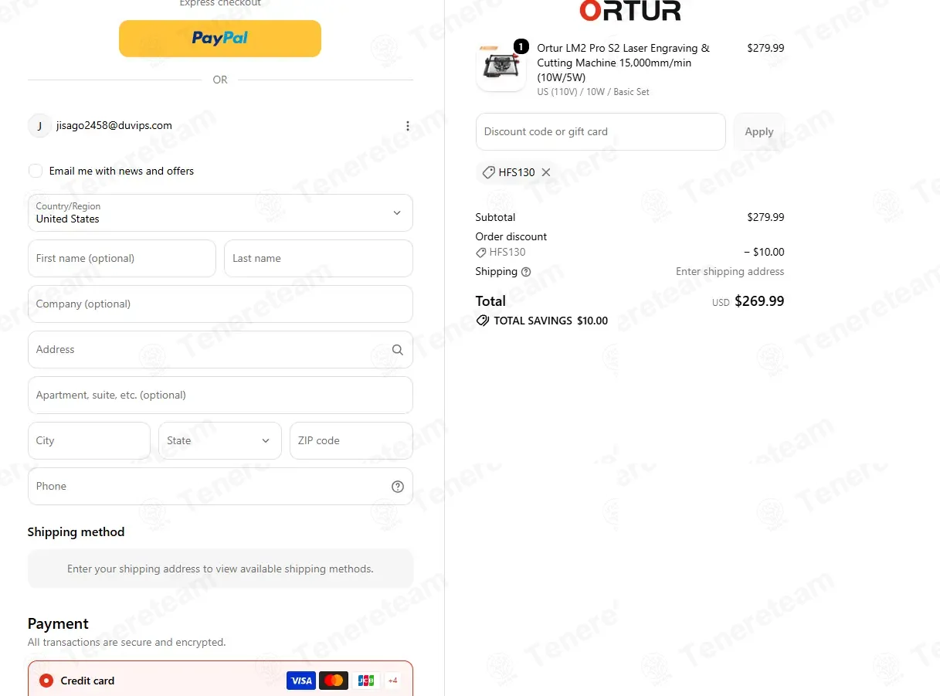Image resolution: width=940 pixels, height=696 pixels.
Task: Click the 'All transactions are secure and encrypted.' text
Action: [x=127, y=642]
